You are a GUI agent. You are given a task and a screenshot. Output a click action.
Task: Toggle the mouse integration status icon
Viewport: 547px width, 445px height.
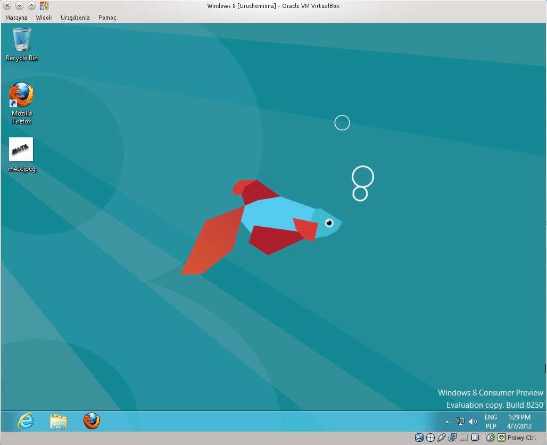(491, 438)
